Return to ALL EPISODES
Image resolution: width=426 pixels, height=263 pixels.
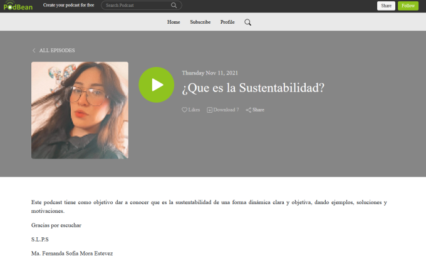(57, 50)
